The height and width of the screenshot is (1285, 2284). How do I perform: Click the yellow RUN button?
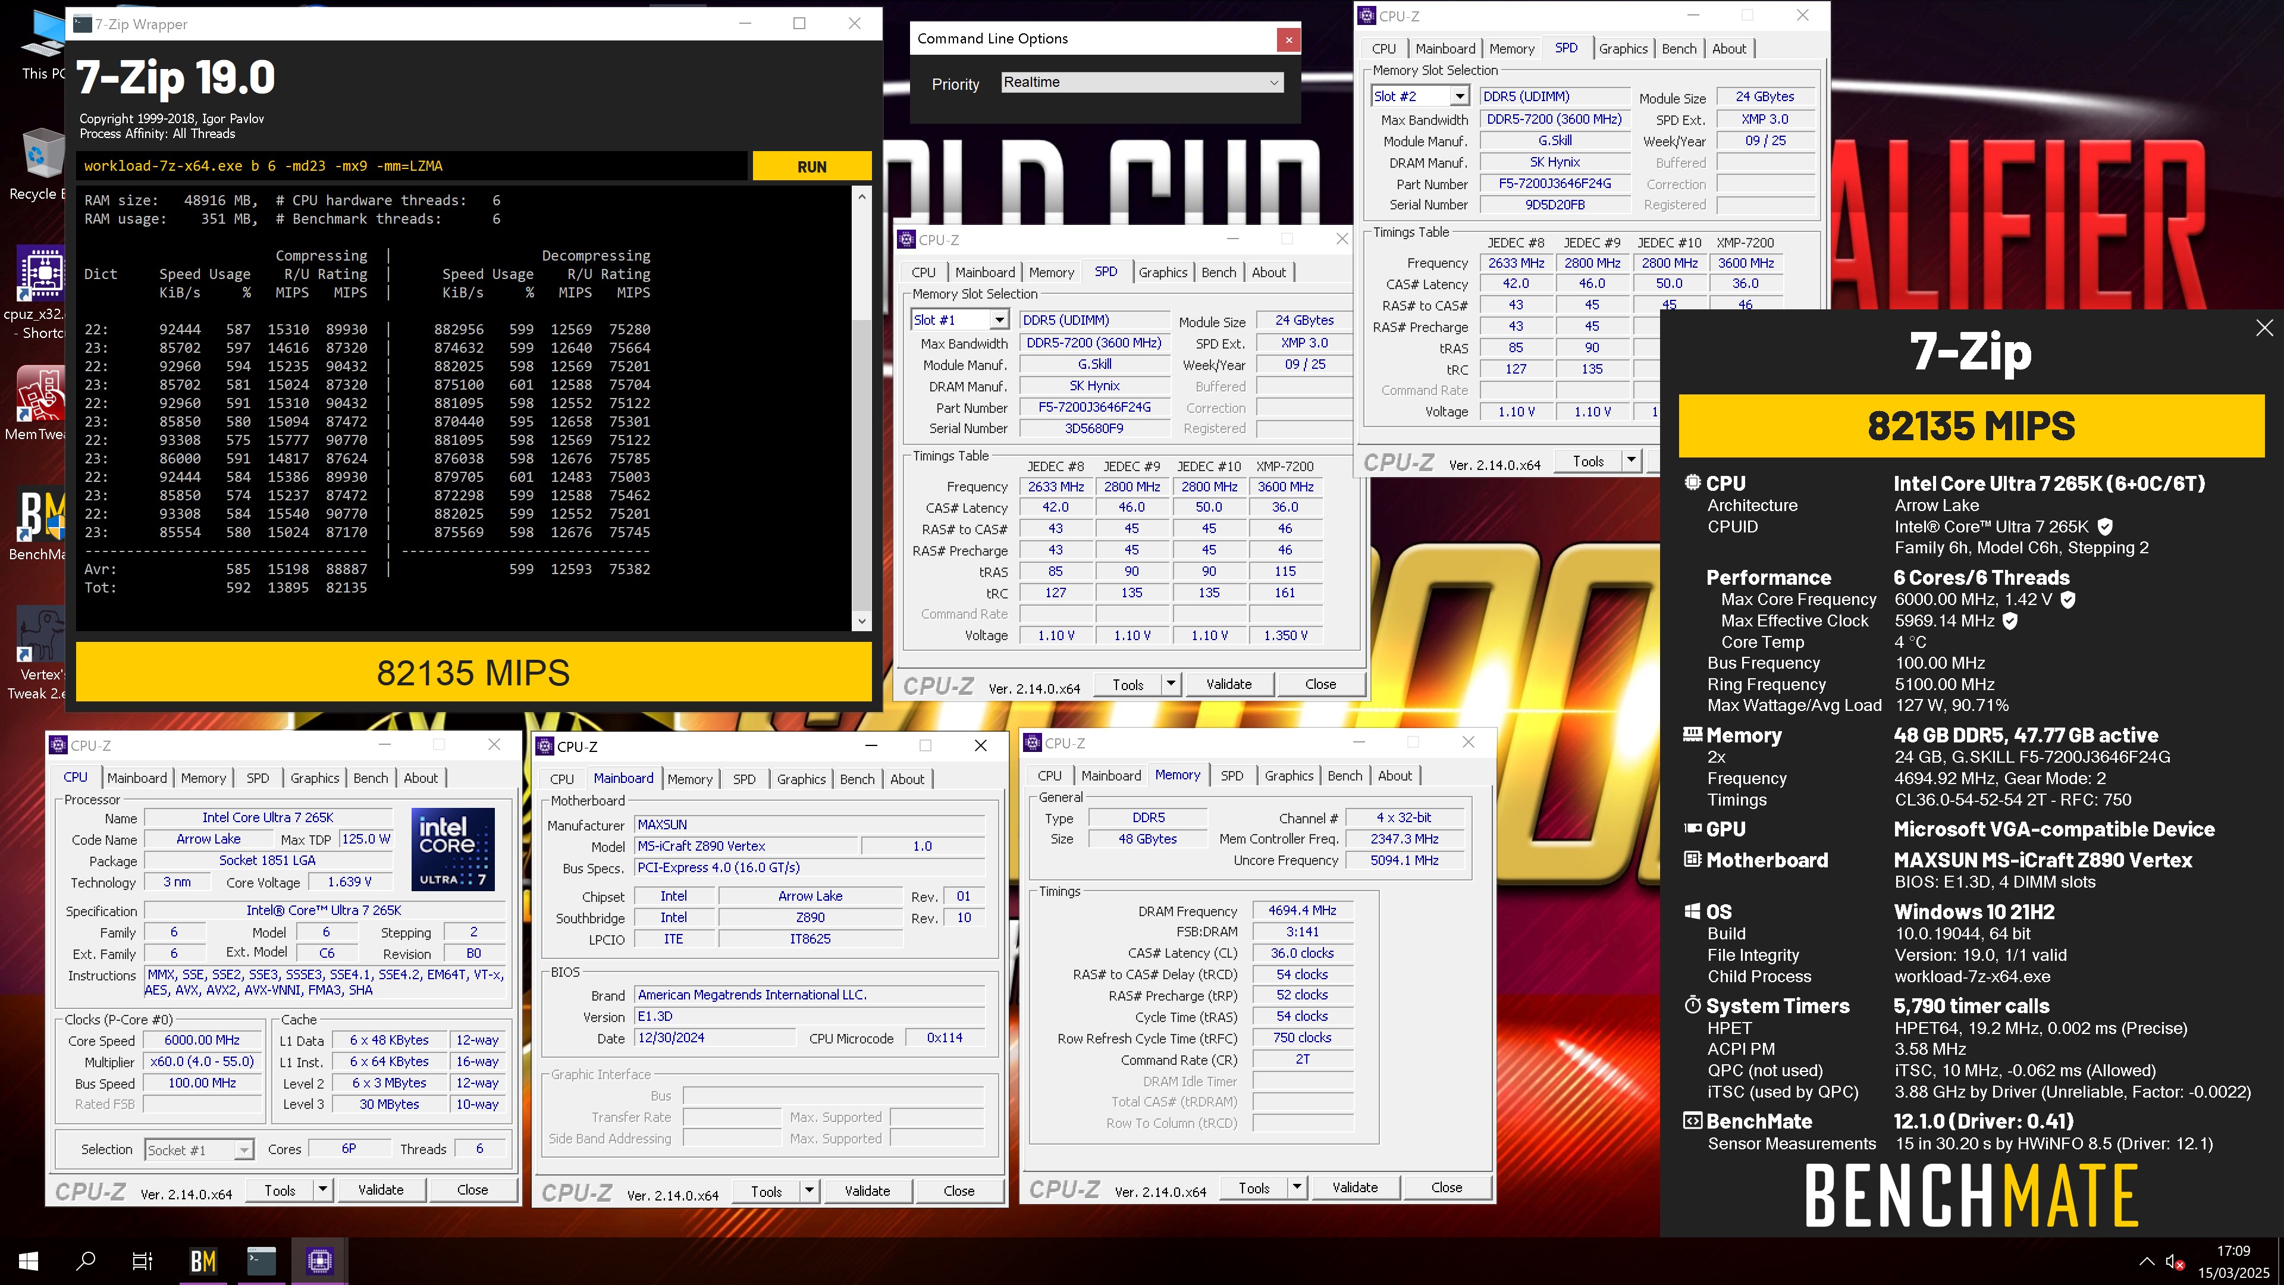coord(811,166)
